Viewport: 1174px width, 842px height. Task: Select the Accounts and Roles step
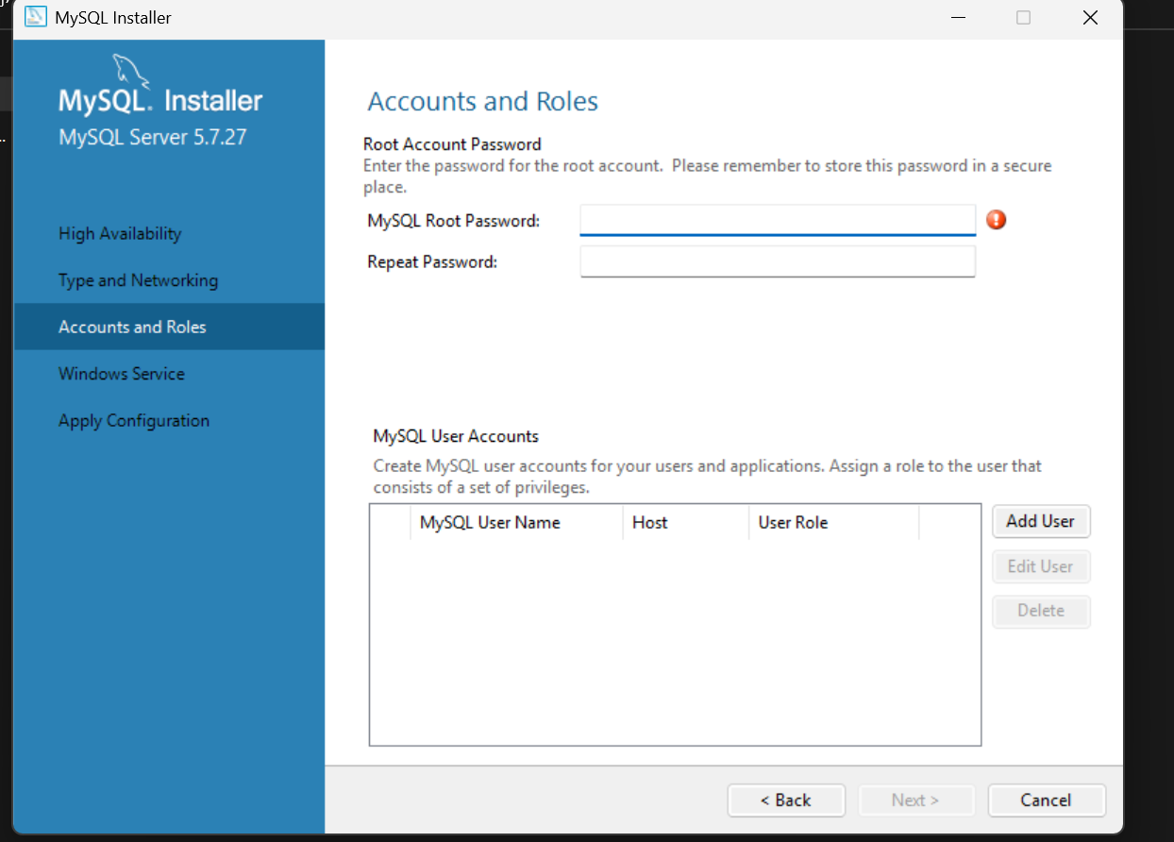(x=169, y=327)
